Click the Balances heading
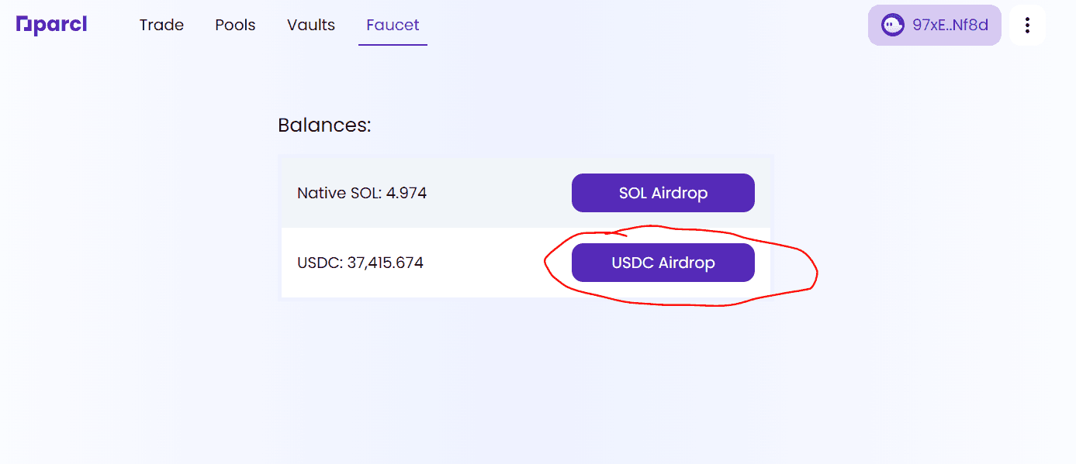The image size is (1076, 464). (324, 125)
